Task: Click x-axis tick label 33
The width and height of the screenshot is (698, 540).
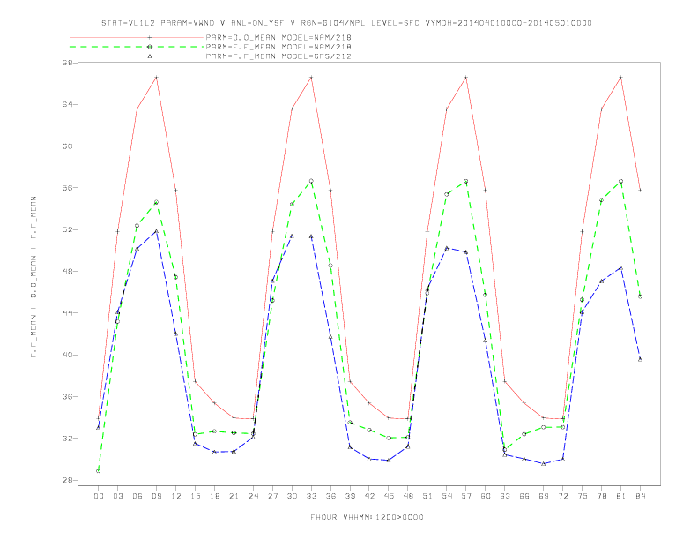Action: pyautogui.click(x=311, y=496)
